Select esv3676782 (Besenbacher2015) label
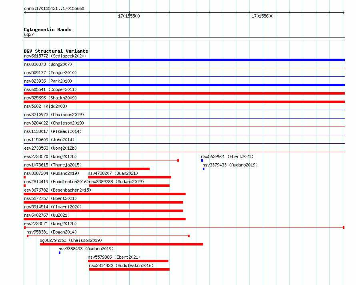Image resolution: width=356 pixels, height=285 pixels. [x=58, y=190]
